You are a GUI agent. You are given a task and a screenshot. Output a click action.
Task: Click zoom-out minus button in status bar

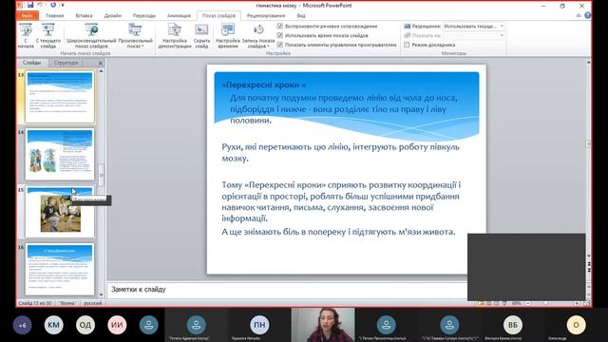[527, 303]
